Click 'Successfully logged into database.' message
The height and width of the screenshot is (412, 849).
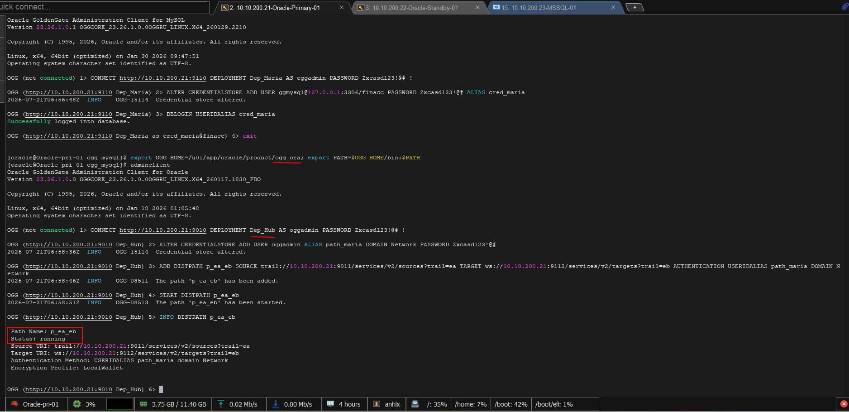click(68, 121)
